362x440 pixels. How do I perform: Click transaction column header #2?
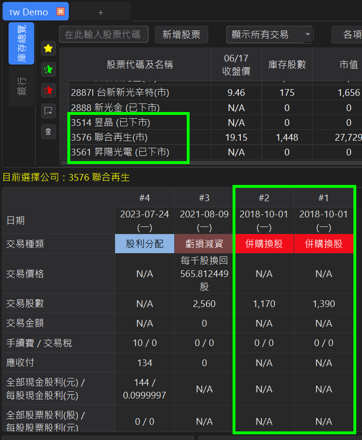point(264,198)
